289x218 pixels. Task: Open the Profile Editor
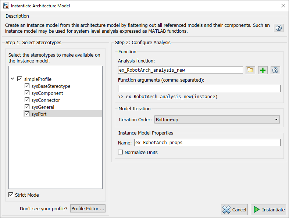point(88,208)
